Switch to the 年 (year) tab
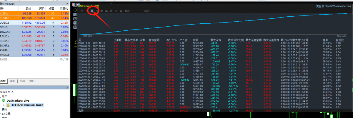The width and height of the screenshot is (353, 118). coord(106,11)
